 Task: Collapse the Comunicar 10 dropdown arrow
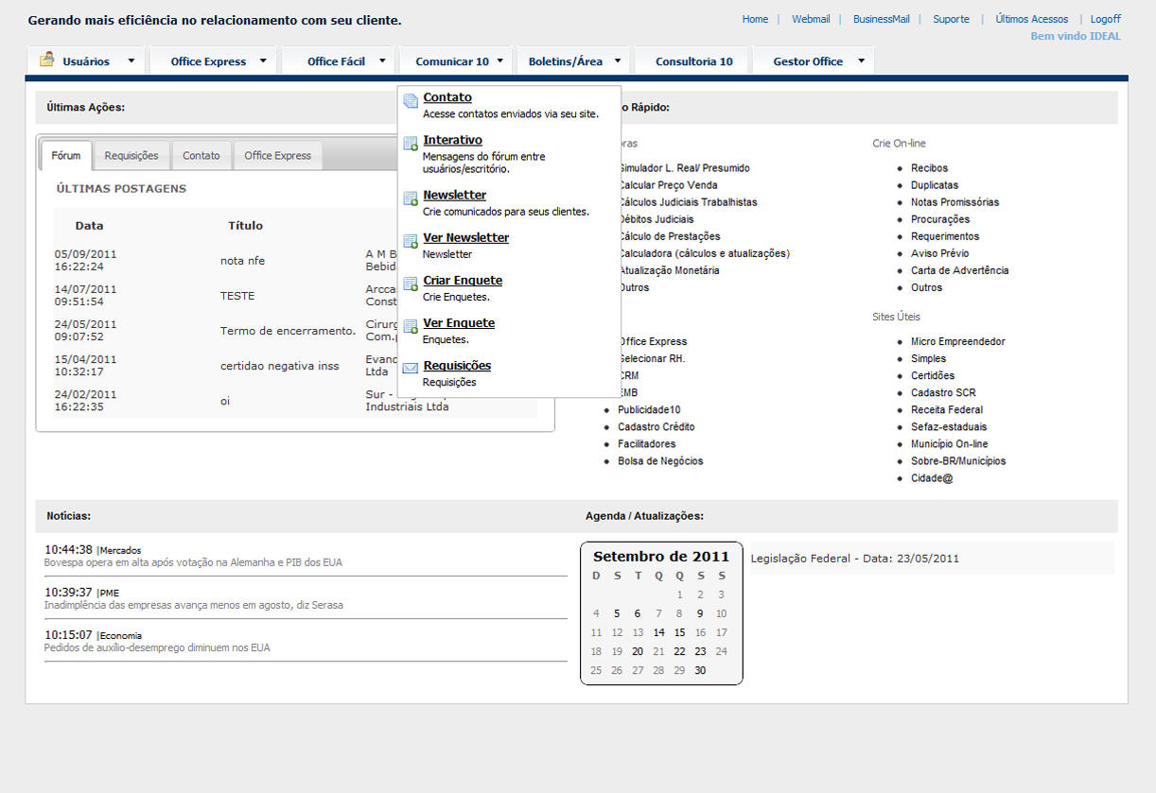(500, 61)
